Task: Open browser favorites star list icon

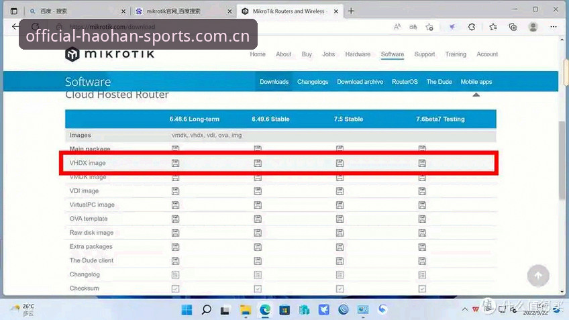Action: point(493,26)
